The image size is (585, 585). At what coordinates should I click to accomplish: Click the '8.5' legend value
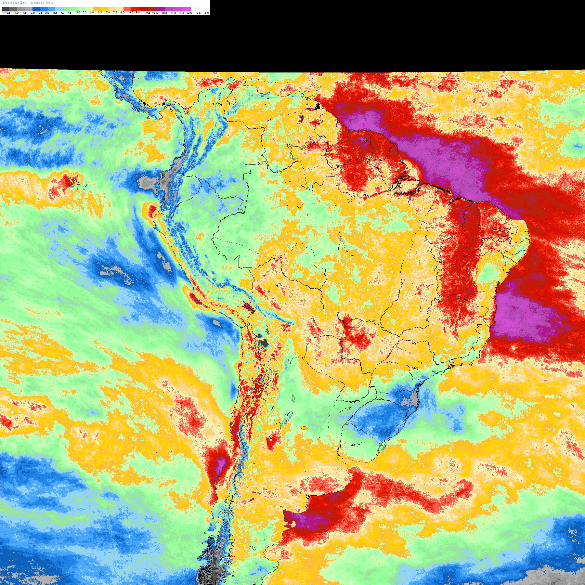131,12
